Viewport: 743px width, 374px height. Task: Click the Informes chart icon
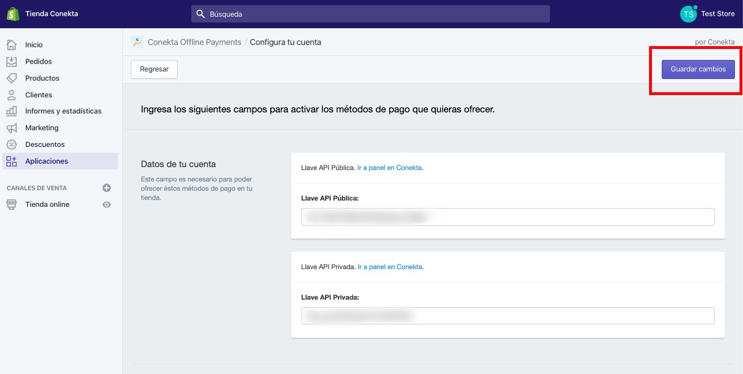click(x=12, y=111)
